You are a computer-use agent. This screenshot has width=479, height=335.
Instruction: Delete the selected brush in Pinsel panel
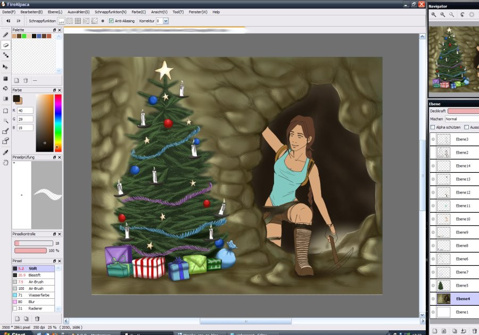(37, 319)
